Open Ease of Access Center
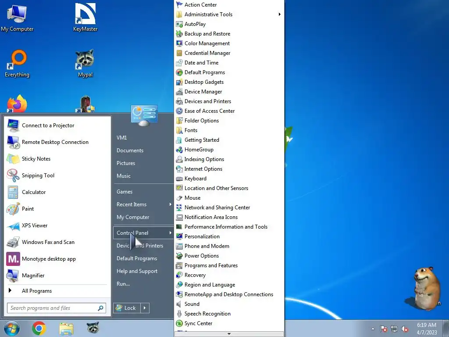 click(229, 111)
